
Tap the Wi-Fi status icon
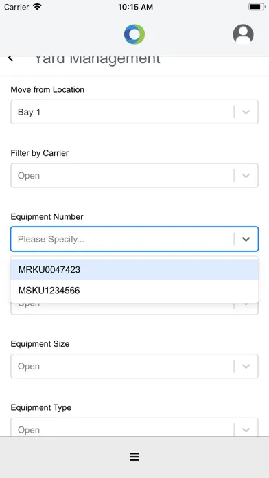(x=37, y=7)
